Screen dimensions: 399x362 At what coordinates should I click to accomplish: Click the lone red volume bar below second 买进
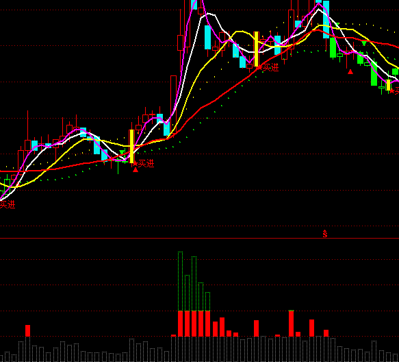[256, 328]
